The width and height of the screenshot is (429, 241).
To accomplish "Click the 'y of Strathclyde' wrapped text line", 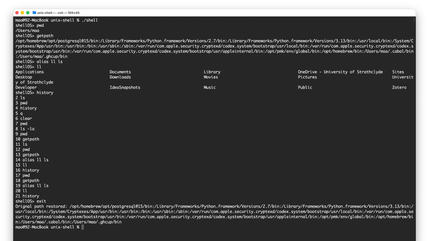I will [x=34, y=82].
